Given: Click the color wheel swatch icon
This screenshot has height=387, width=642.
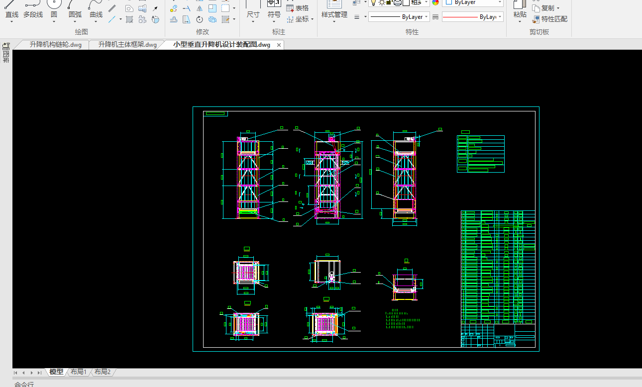Looking at the screenshot, I should (435, 2).
